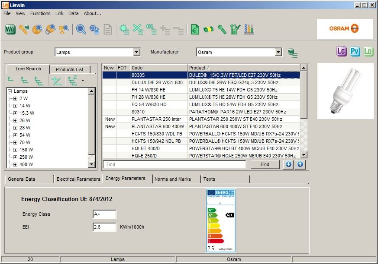This screenshot has height=264, width=378.
Task: Click the green wrench toolbar icon
Action: [222, 29]
